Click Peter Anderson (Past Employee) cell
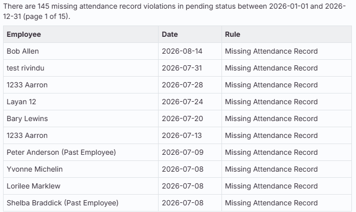The image size is (356, 212). [x=81, y=152]
